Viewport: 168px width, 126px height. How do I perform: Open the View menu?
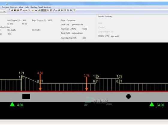21,7
